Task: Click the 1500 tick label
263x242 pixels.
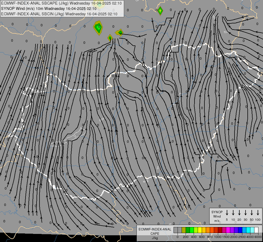Action: pos(226,237)
